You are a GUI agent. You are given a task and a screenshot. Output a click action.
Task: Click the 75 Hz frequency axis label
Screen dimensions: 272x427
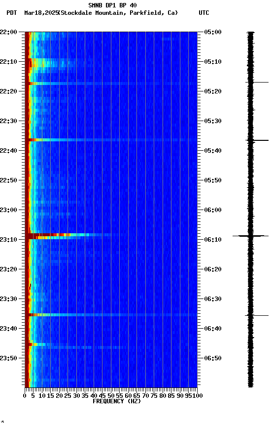[154, 396]
